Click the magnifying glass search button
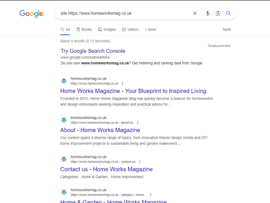This screenshot has height=203, width=270. 228,13
